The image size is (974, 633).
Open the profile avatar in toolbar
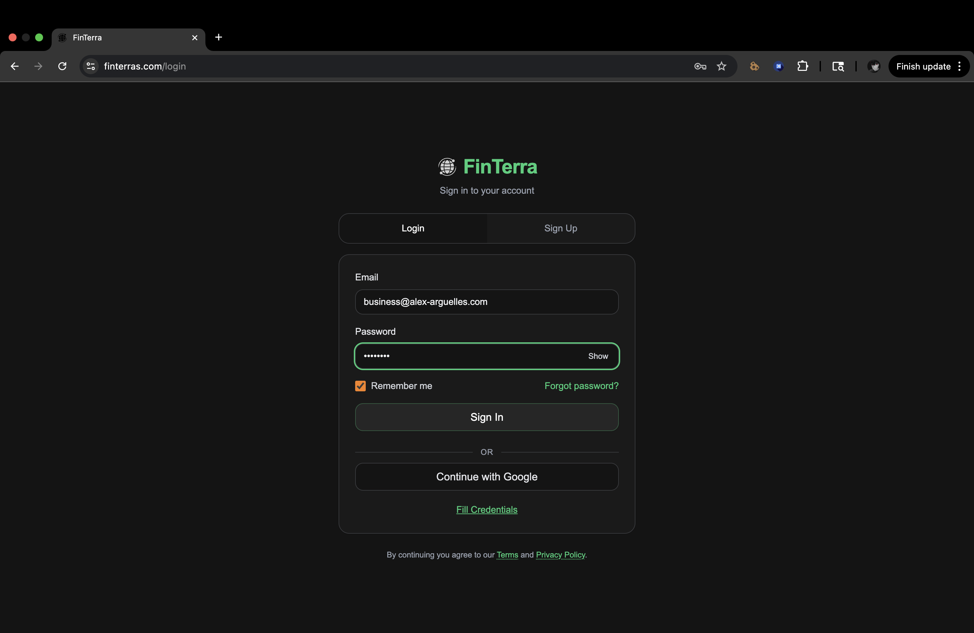coord(873,66)
